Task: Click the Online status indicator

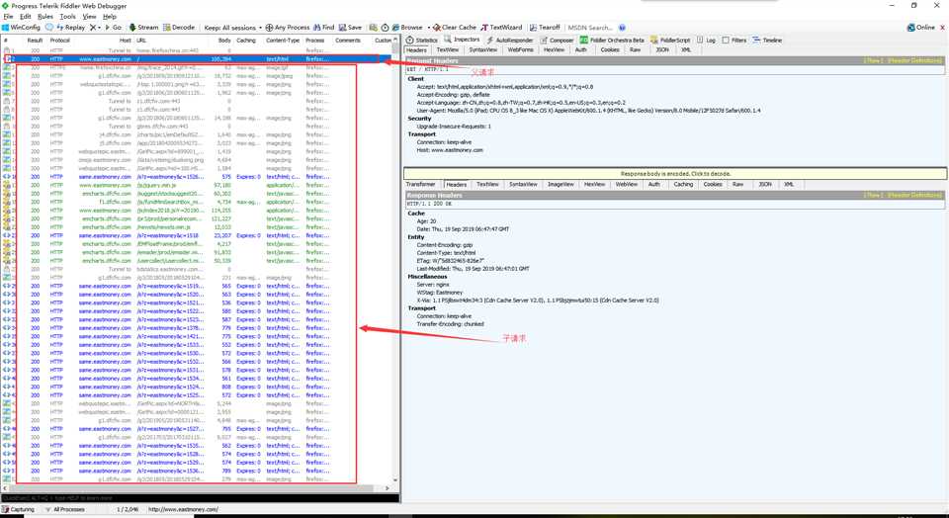Action: pyautogui.click(x=920, y=28)
